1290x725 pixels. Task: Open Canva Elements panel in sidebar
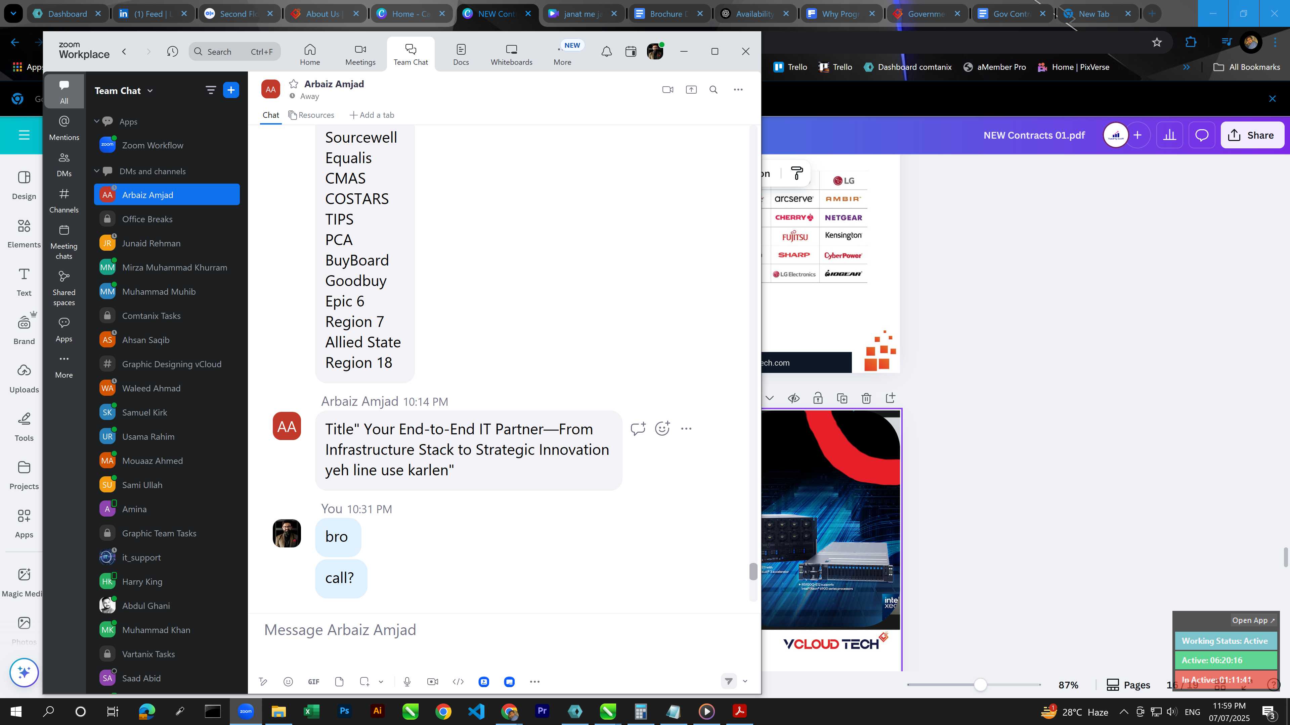(x=24, y=234)
